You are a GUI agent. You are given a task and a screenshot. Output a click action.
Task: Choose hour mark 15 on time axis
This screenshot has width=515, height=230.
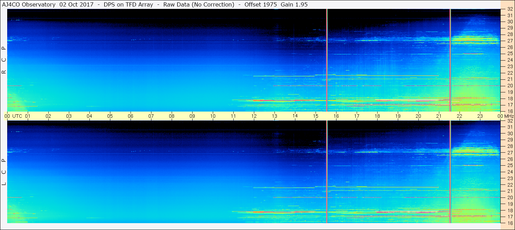pyautogui.click(x=316, y=116)
